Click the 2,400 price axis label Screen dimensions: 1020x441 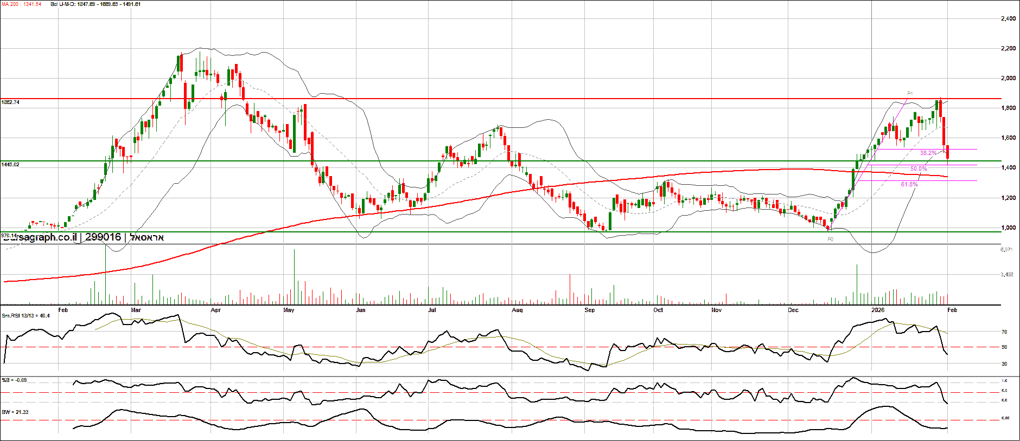click(x=1008, y=19)
